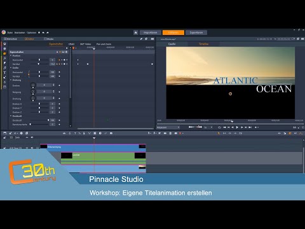Click the orange Editieren button
The width and height of the screenshot is (305, 229).
(173, 32)
